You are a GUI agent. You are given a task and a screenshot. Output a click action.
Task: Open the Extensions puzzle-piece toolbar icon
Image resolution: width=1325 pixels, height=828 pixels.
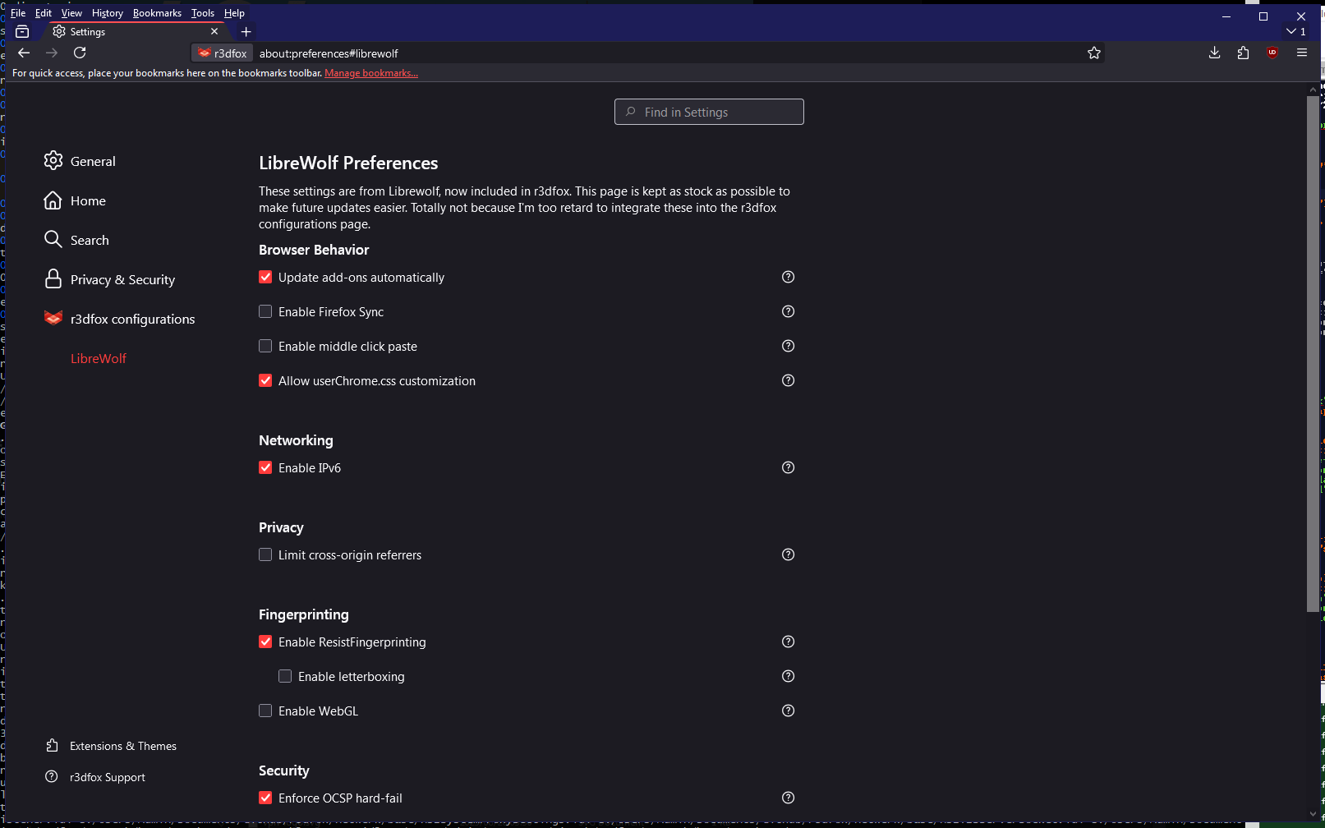[1243, 53]
